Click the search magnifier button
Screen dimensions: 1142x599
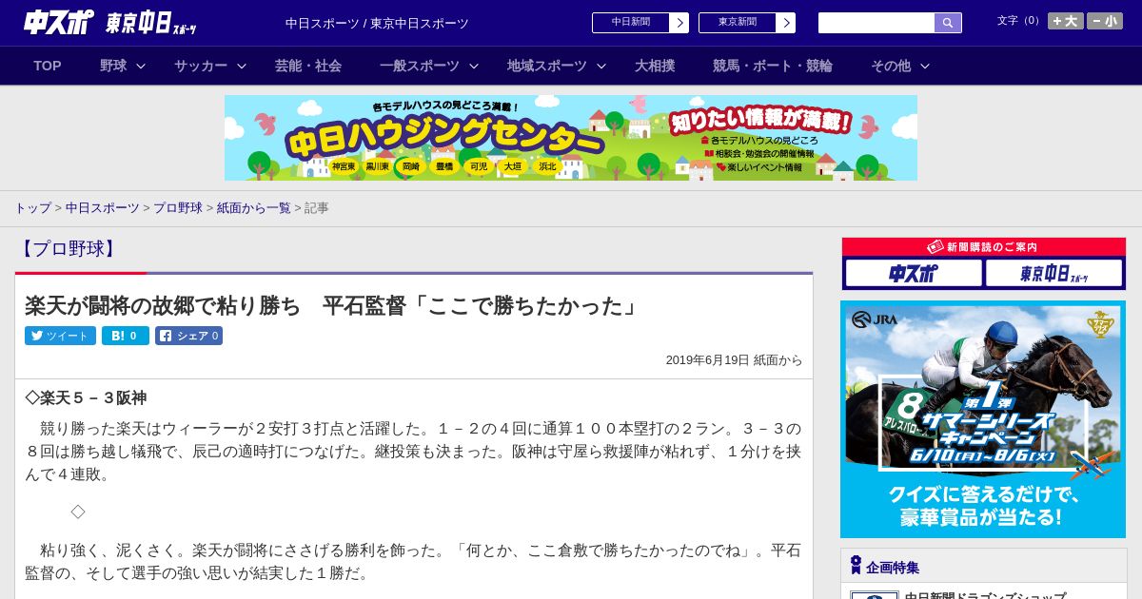click(948, 23)
